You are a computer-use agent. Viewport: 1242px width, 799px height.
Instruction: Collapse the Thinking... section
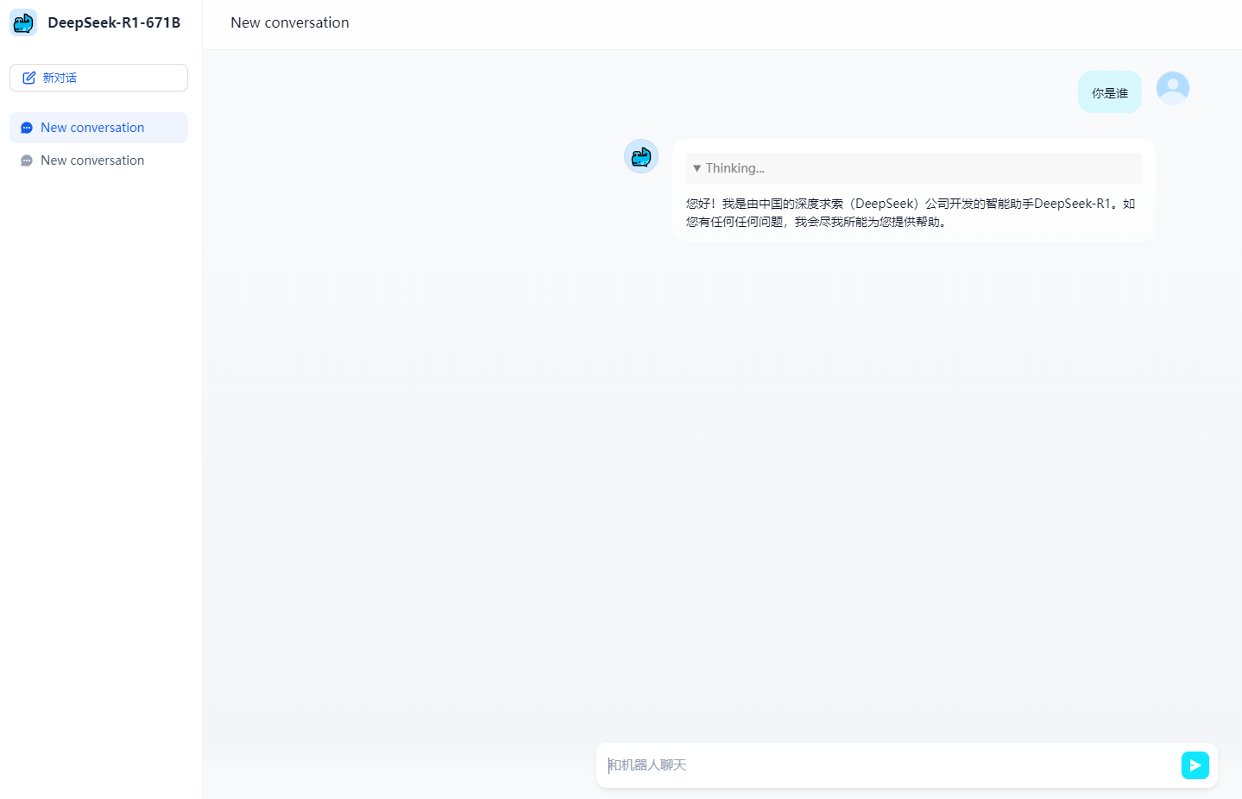point(913,168)
